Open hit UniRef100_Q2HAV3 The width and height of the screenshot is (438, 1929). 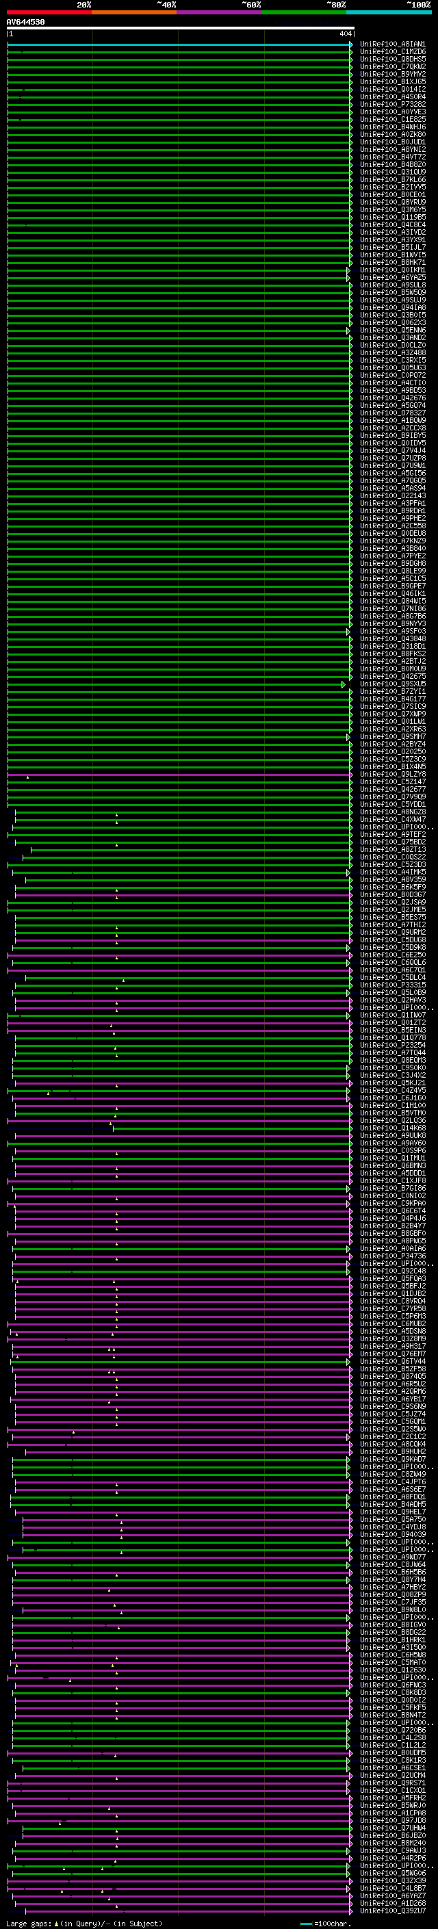pos(393,1000)
